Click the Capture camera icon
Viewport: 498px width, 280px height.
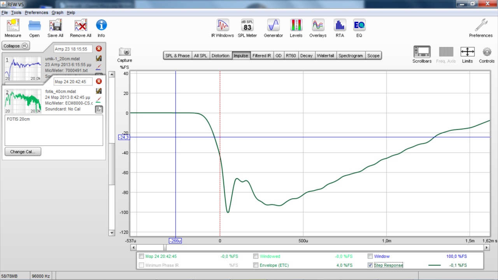(124, 52)
